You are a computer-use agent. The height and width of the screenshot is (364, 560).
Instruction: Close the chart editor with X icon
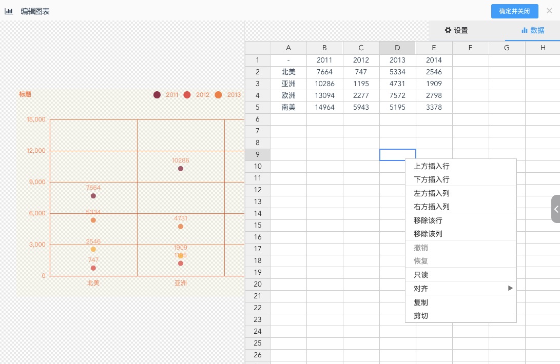pyautogui.click(x=549, y=11)
